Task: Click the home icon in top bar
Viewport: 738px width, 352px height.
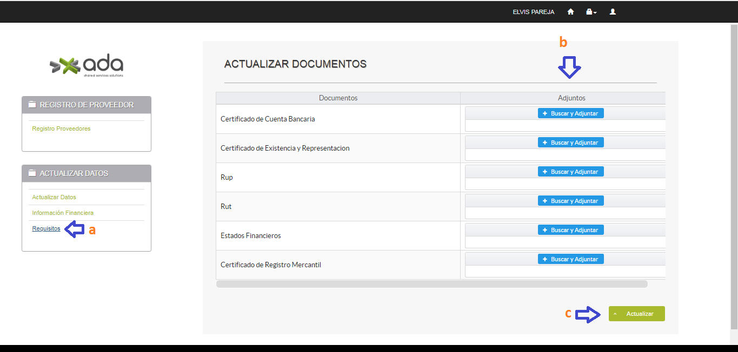Action: [x=570, y=12]
